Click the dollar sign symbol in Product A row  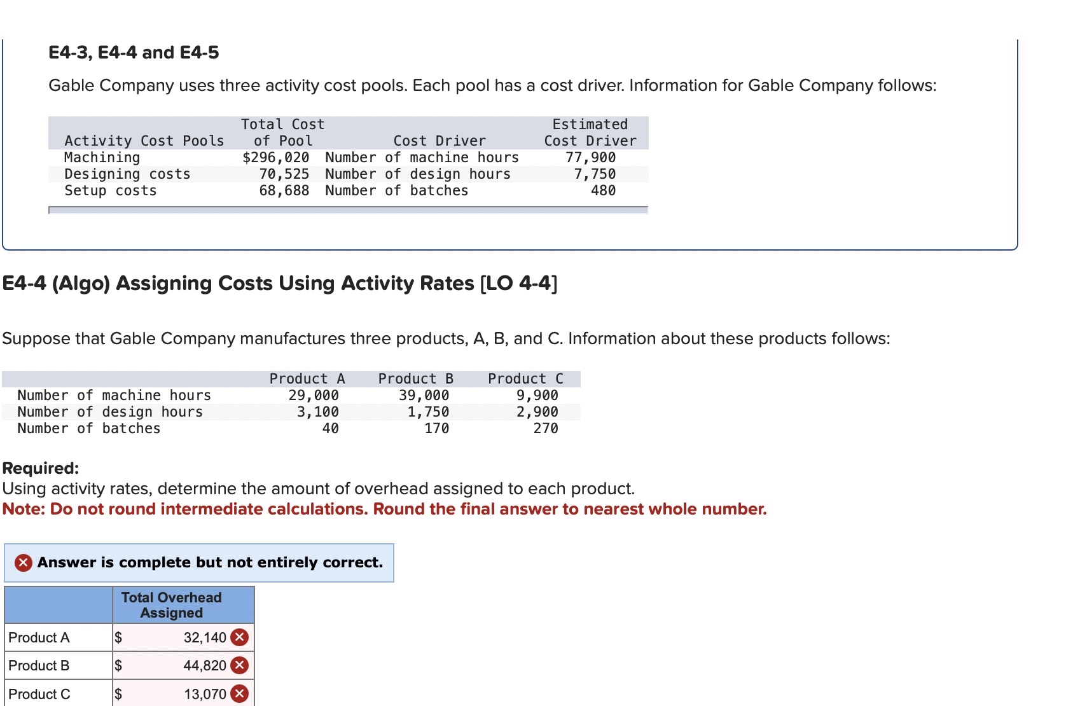coord(120,637)
